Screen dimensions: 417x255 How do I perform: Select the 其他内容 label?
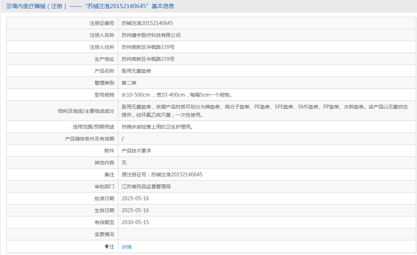point(104,163)
